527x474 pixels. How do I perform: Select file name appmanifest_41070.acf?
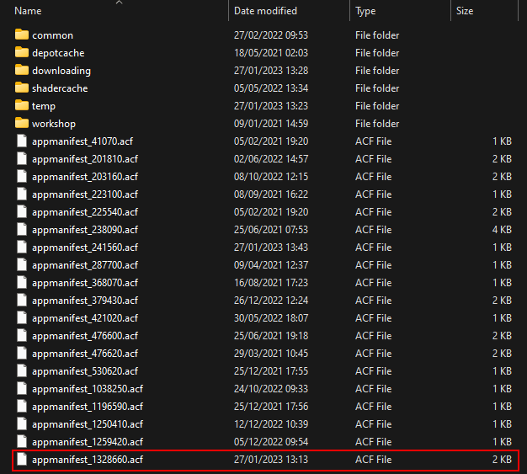[83, 141]
